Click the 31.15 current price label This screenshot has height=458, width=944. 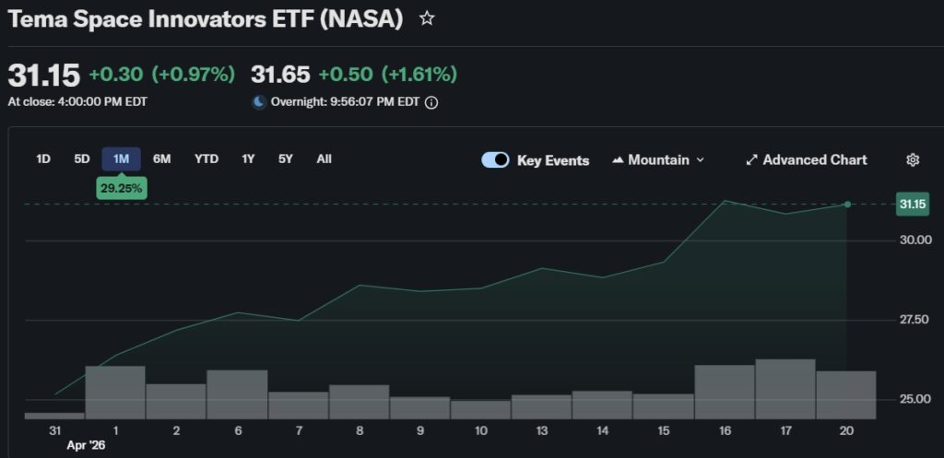(912, 204)
